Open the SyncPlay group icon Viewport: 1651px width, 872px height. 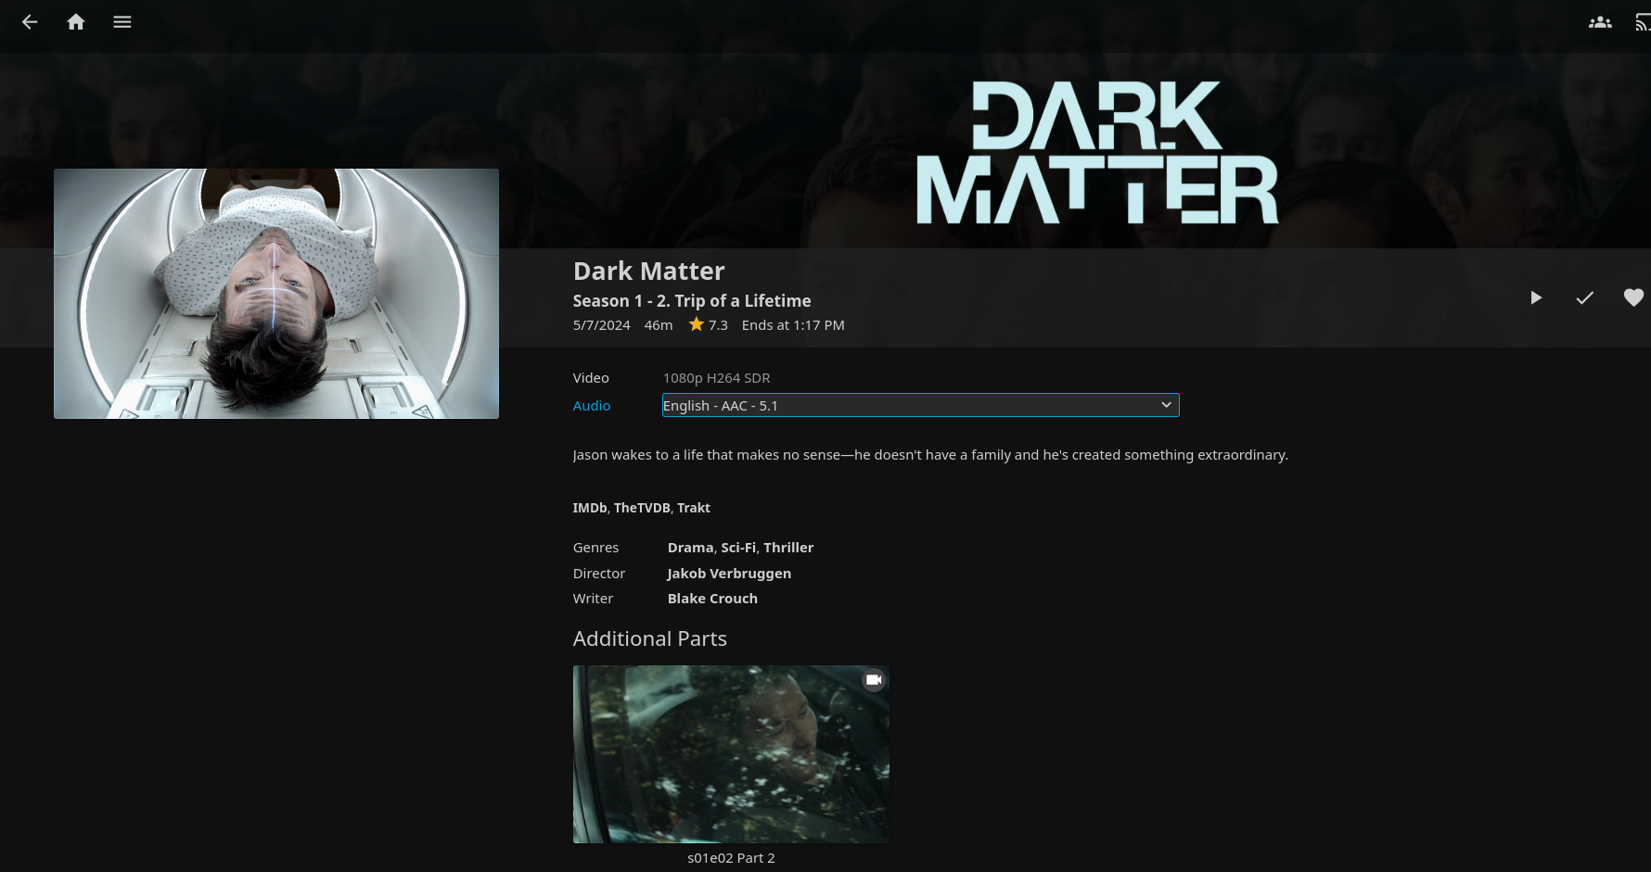(x=1600, y=22)
